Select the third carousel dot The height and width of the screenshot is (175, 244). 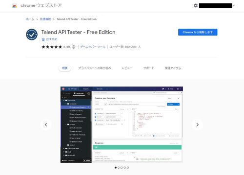click(122, 168)
